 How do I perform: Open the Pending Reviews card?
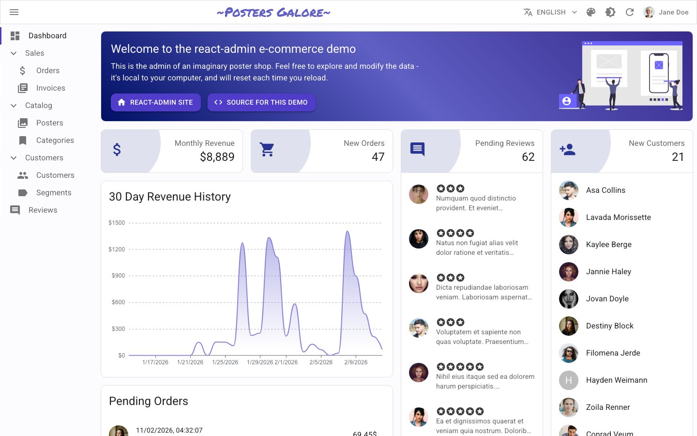point(471,151)
